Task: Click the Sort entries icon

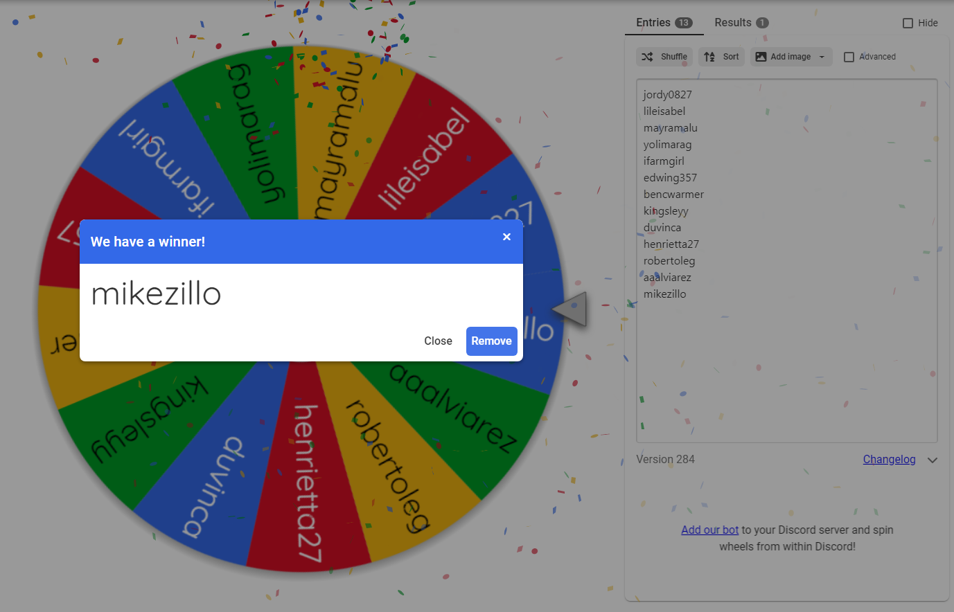Action: [x=709, y=57]
